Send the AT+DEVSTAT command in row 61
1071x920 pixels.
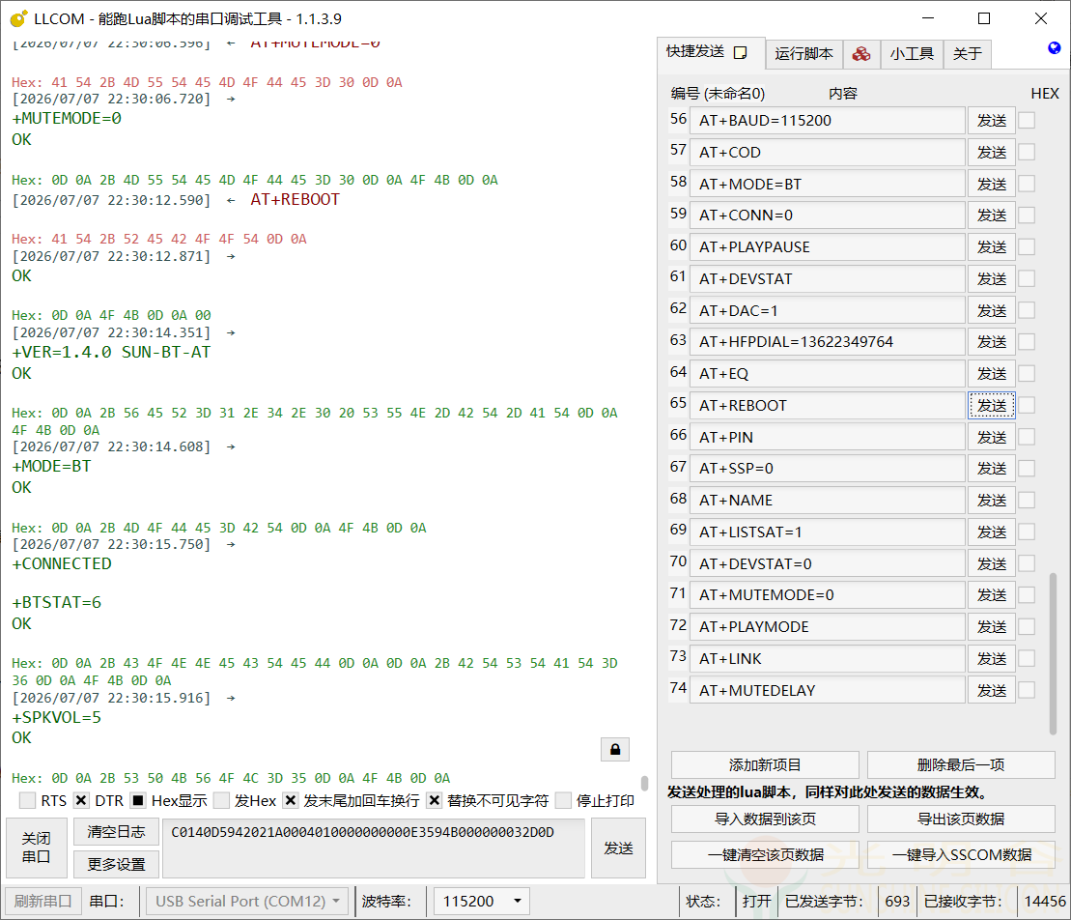pyautogui.click(x=991, y=279)
